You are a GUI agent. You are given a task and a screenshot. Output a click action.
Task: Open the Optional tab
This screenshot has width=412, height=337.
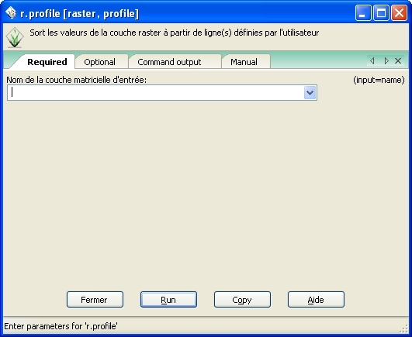[99, 62]
